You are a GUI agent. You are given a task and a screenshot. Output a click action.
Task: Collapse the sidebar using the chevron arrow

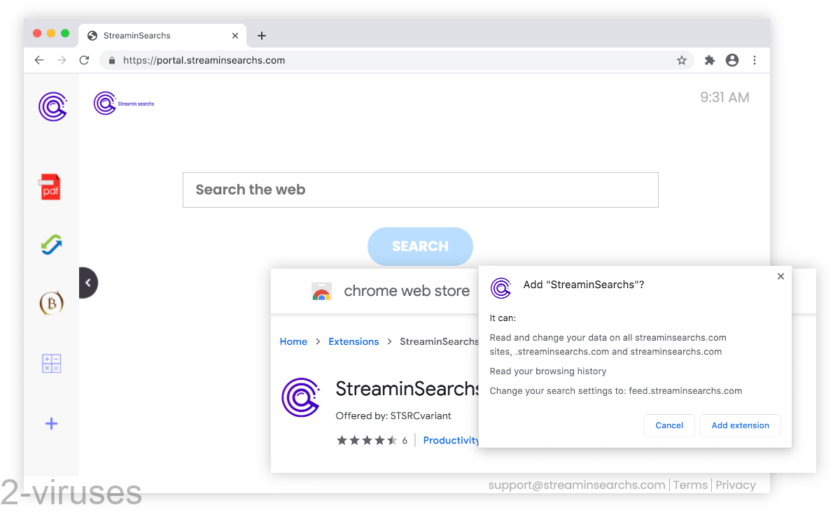point(88,283)
